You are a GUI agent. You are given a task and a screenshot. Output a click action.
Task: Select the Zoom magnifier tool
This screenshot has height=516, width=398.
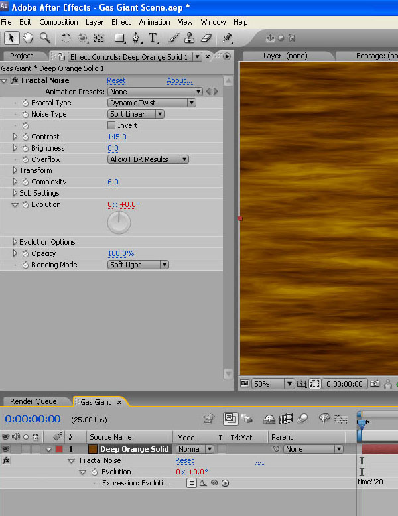tap(44, 38)
